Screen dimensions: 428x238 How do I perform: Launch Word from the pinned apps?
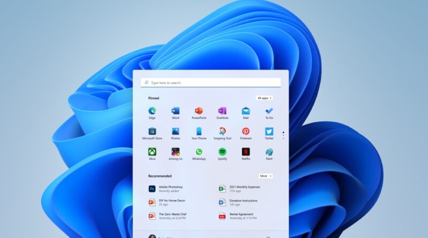pyautogui.click(x=175, y=113)
